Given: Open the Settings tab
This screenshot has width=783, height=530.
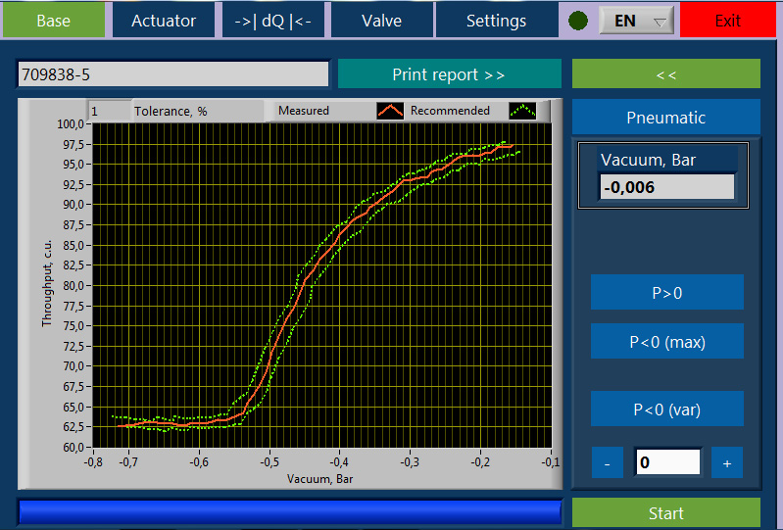Looking at the screenshot, I should [496, 21].
